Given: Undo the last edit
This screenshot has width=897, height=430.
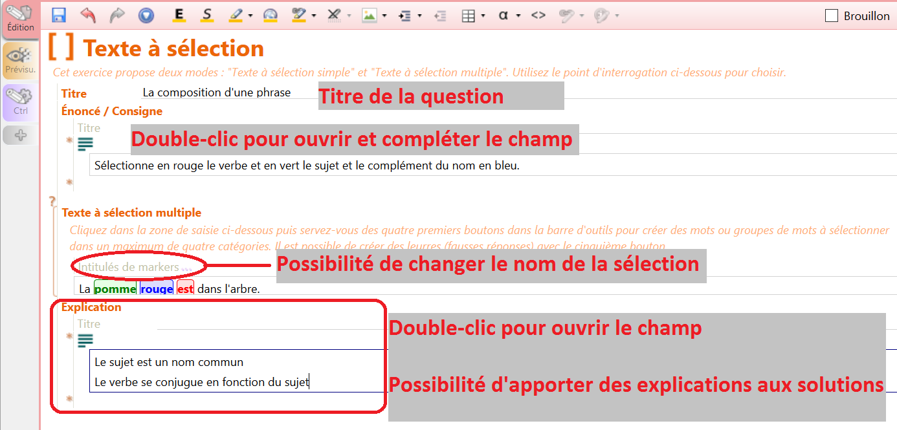Looking at the screenshot, I should (x=88, y=16).
